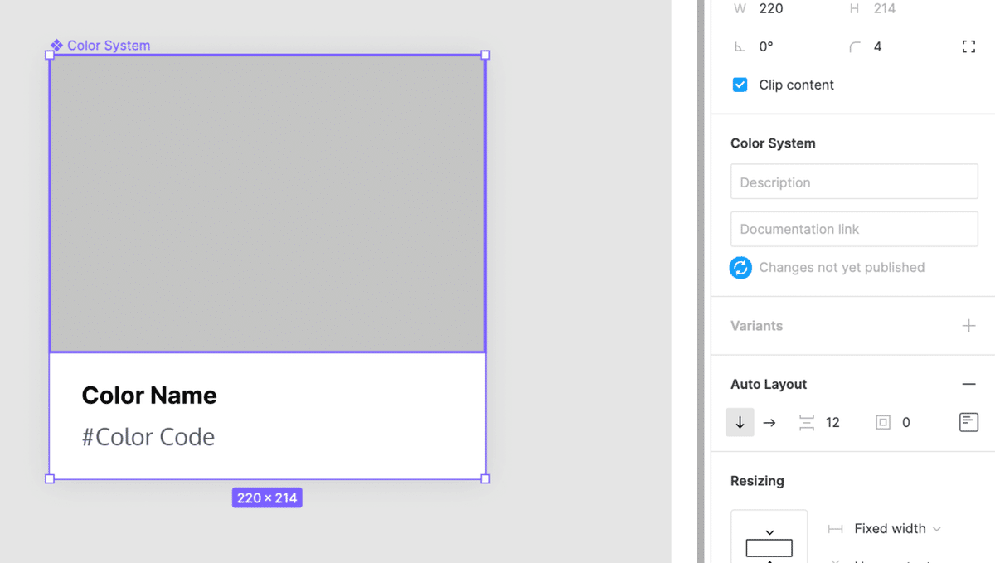Click the Resizing section header
Screen dimensions: 995x563
[x=757, y=481]
